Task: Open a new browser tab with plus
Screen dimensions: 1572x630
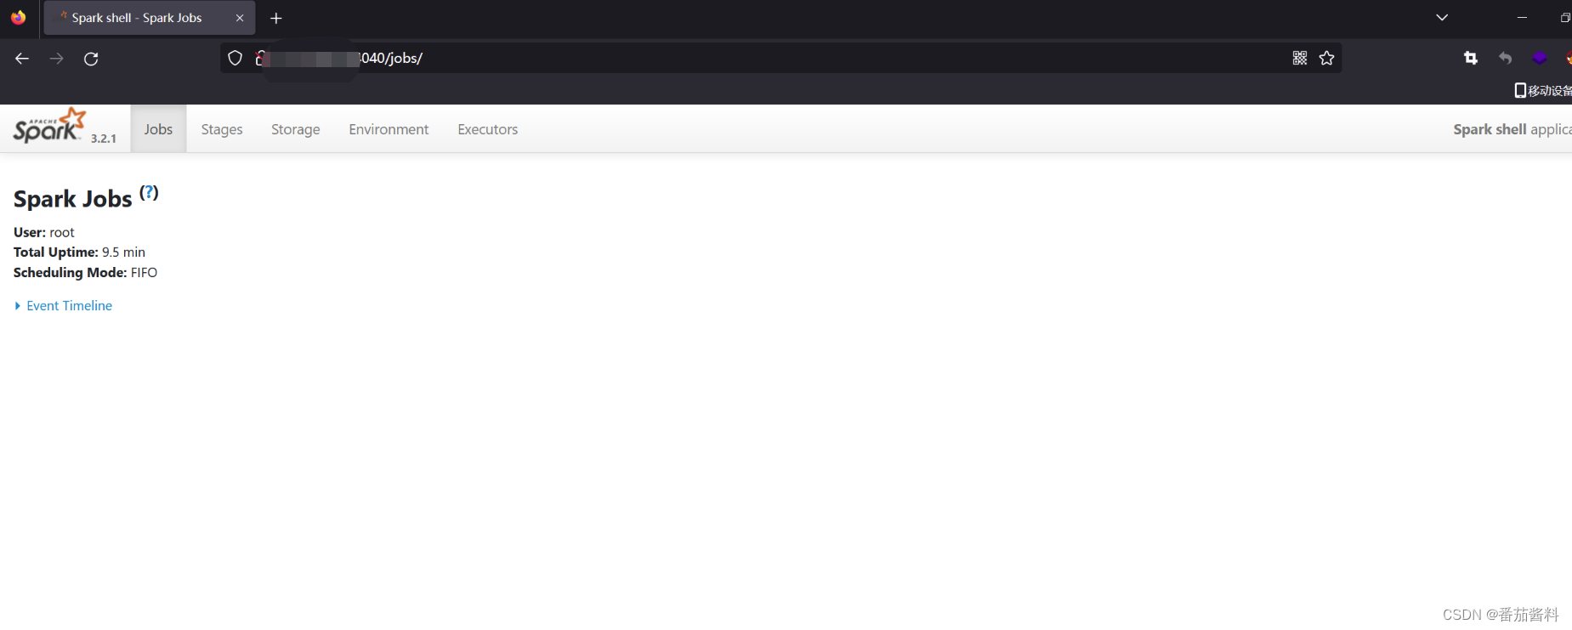Action: click(276, 18)
